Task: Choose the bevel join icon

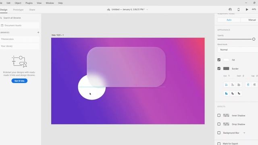Action: (x=239, y=93)
